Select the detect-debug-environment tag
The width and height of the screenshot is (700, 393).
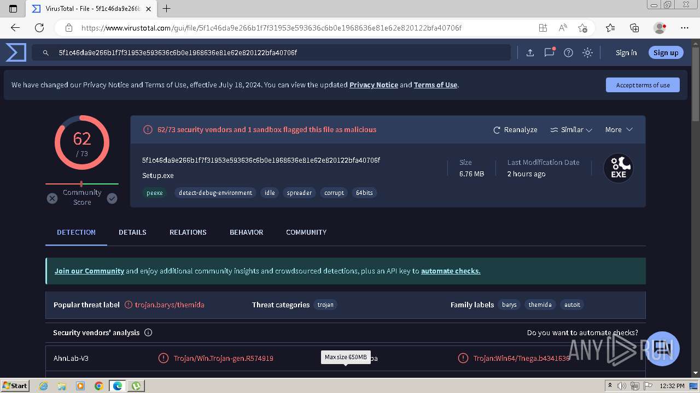click(x=215, y=193)
